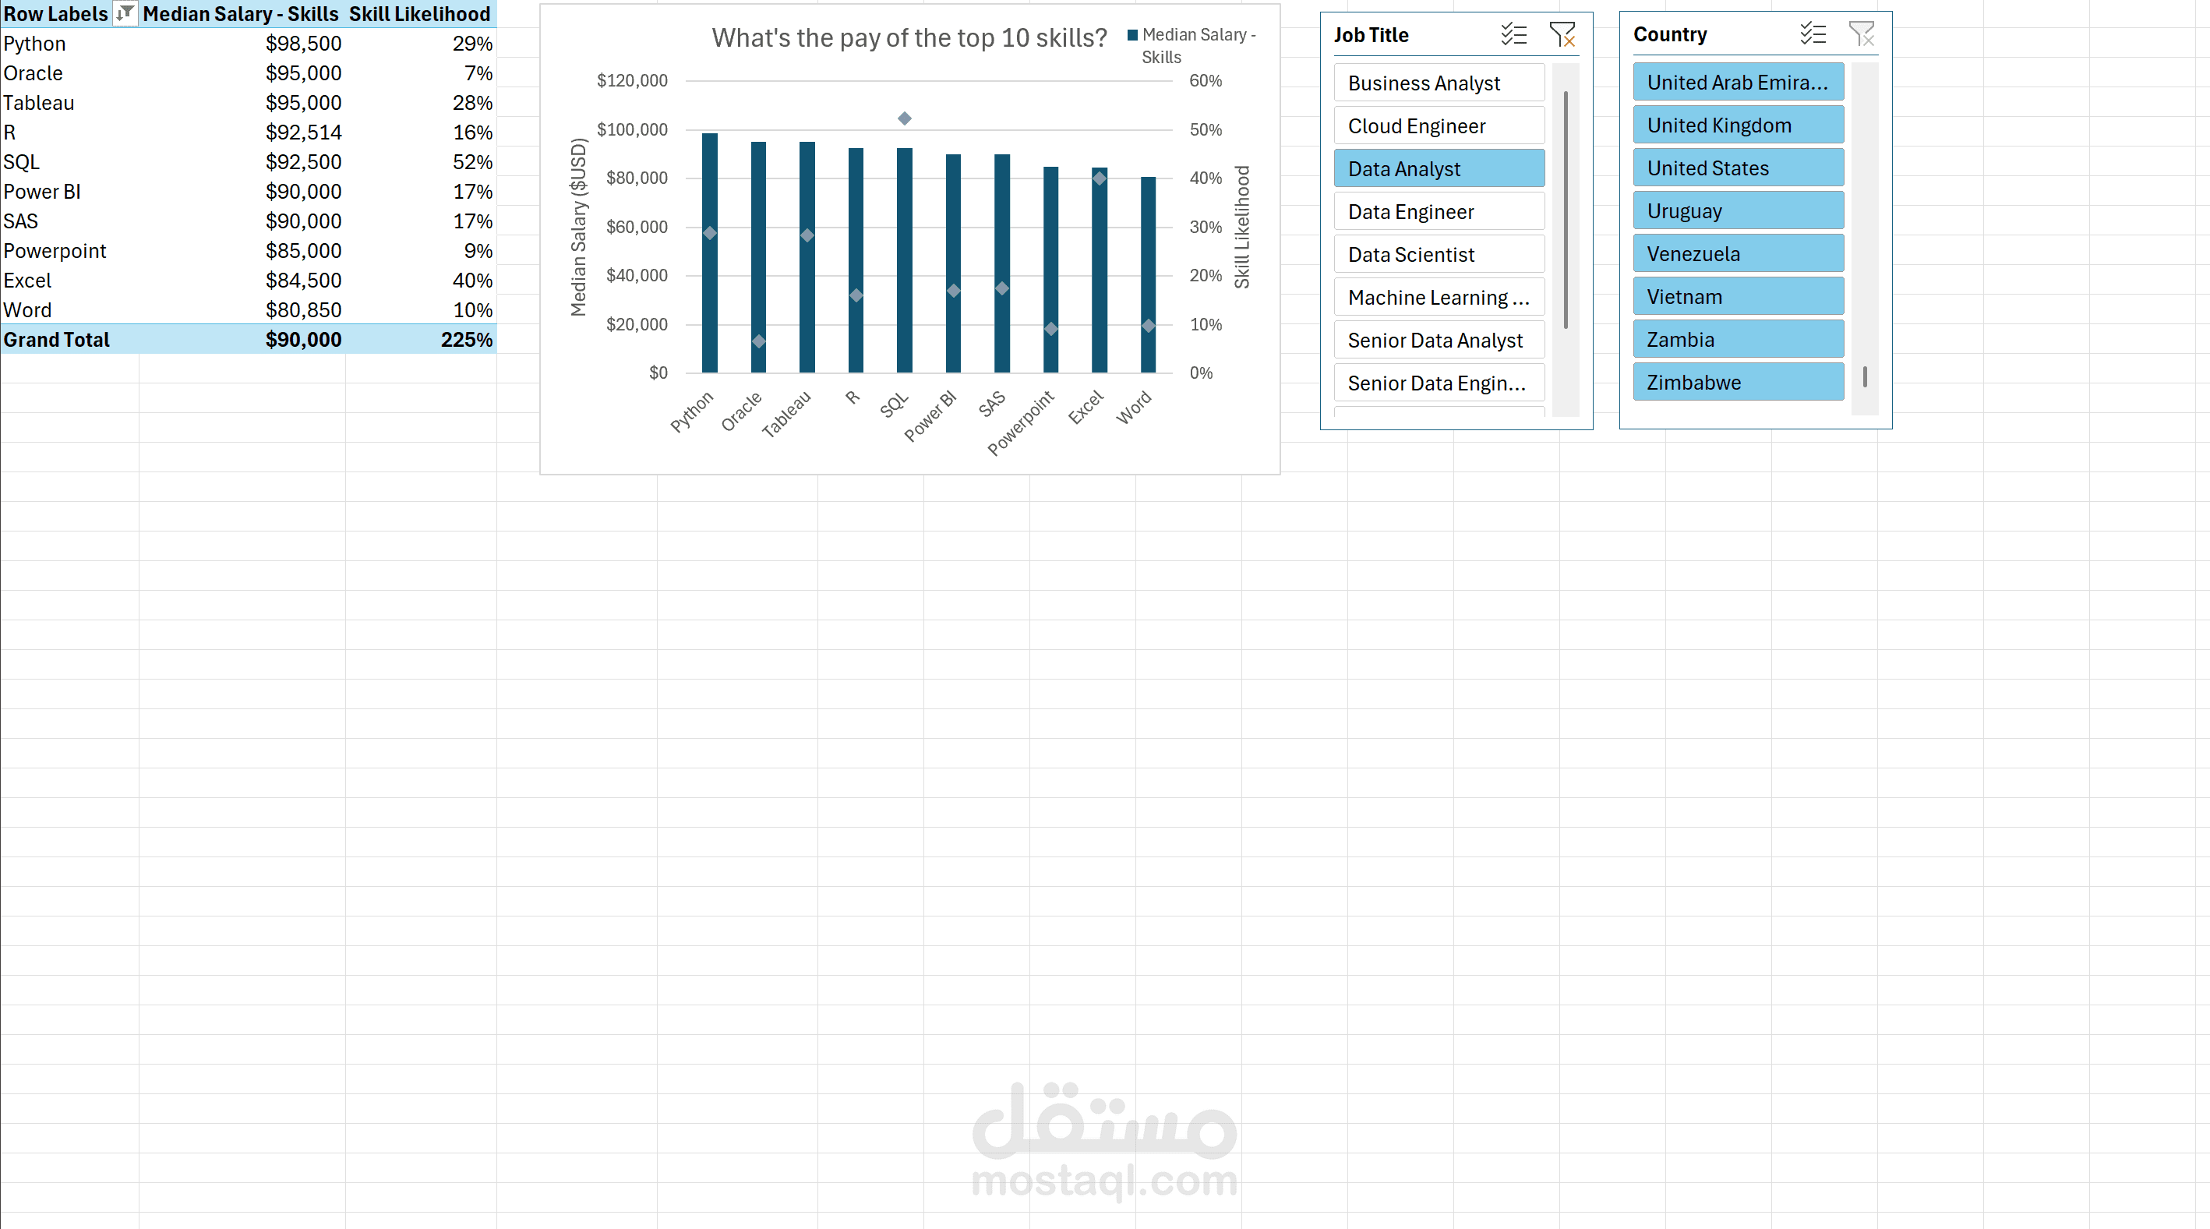Screen dimensions: 2210x1229
Task: Click Clear Filter icon in Country slicer
Action: click(x=1861, y=34)
